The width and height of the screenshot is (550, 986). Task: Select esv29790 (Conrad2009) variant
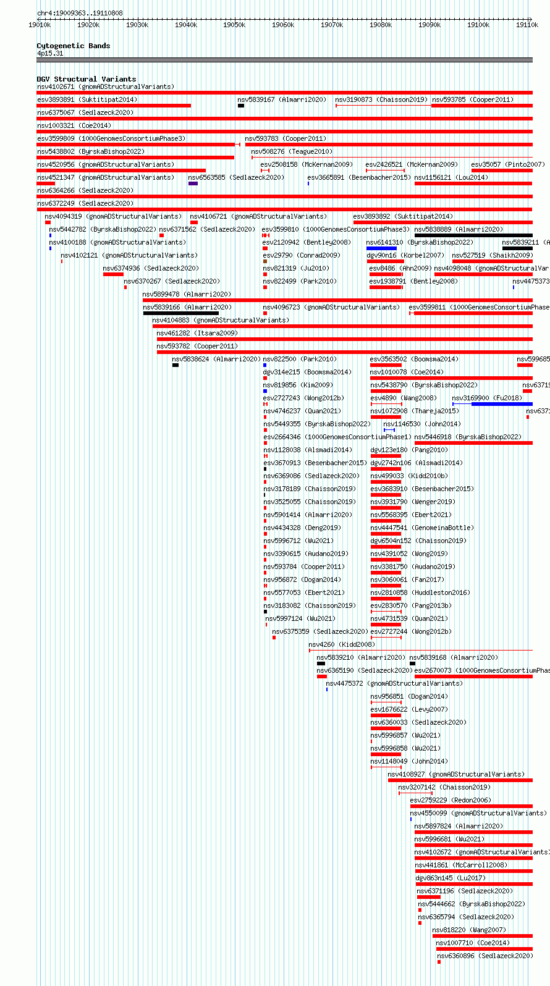click(302, 255)
